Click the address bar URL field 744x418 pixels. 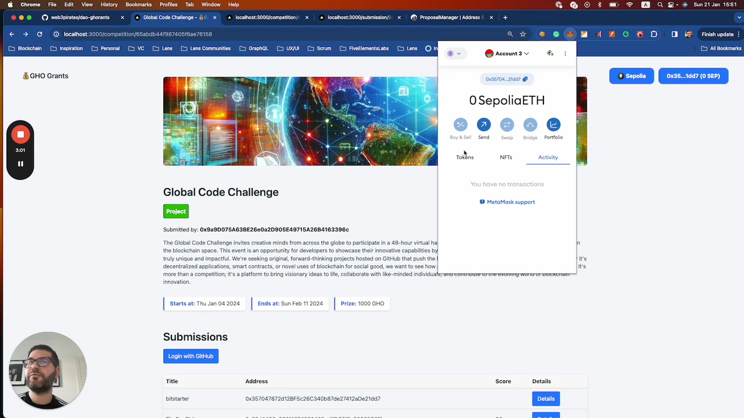coord(279,34)
